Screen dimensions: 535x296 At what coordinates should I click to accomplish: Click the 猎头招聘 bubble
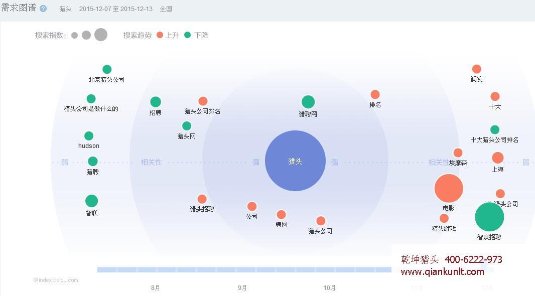pyautogui.click(x=202, y=199)
